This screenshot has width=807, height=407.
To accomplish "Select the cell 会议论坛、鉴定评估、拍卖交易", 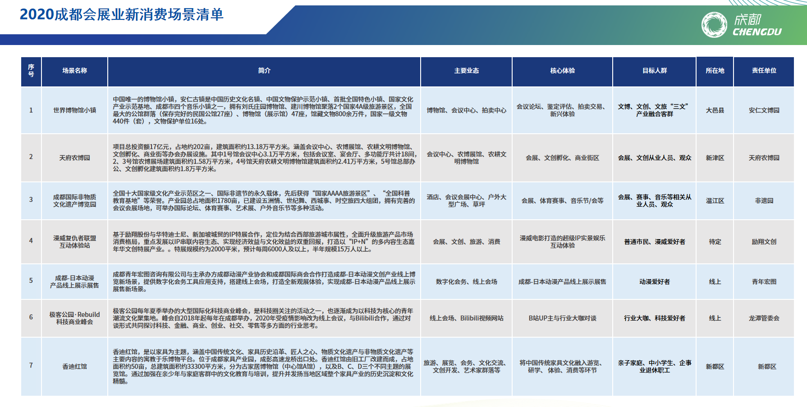I will [563, 110].
